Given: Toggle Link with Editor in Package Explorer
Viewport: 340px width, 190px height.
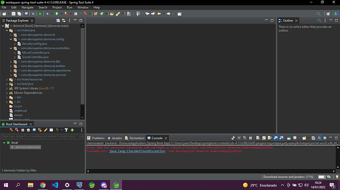Looking at the screenshot, I should coord(64,21).
